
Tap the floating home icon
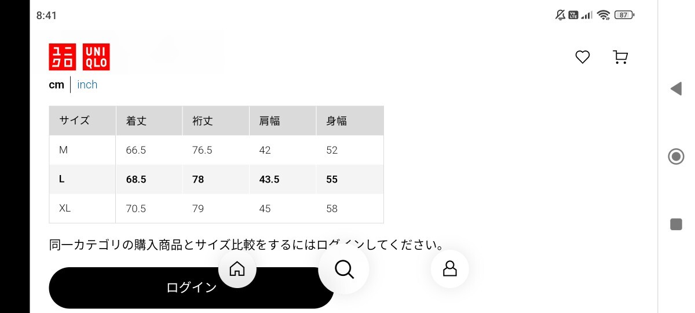click(237, 269)
